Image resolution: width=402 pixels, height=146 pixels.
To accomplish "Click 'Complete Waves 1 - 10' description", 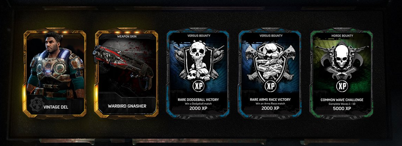I will [342, 104].
